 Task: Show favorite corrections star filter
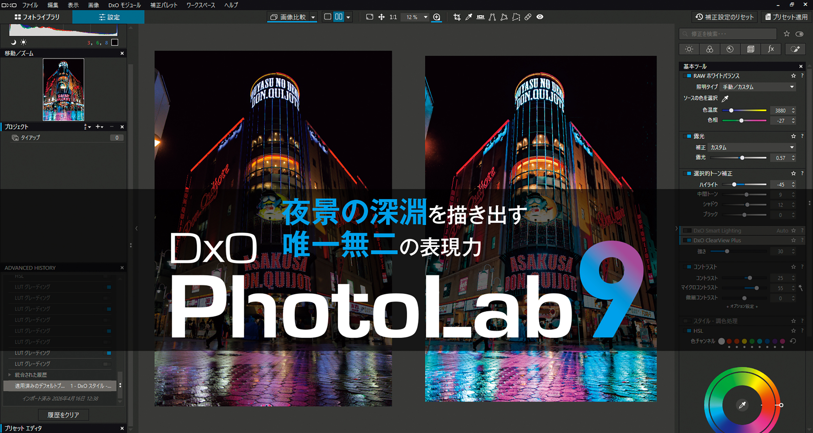787,34
